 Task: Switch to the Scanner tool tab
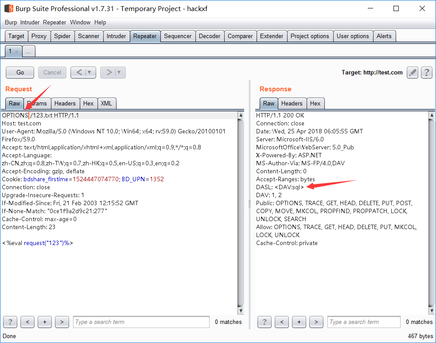click(x=89, y=36)
